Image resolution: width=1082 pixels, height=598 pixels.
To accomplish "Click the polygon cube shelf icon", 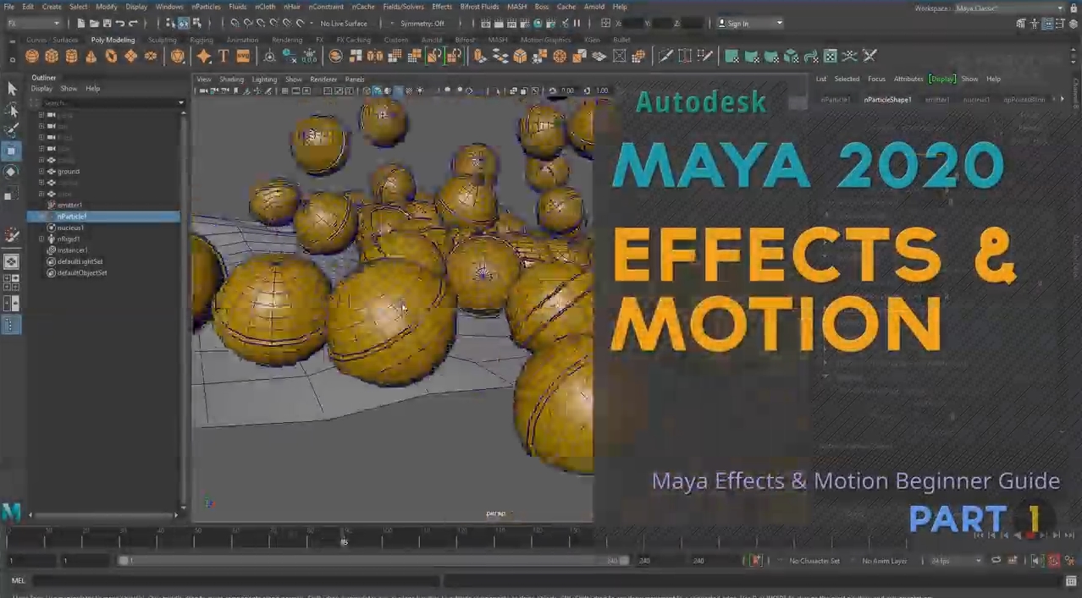I will [x=52, y=57].
